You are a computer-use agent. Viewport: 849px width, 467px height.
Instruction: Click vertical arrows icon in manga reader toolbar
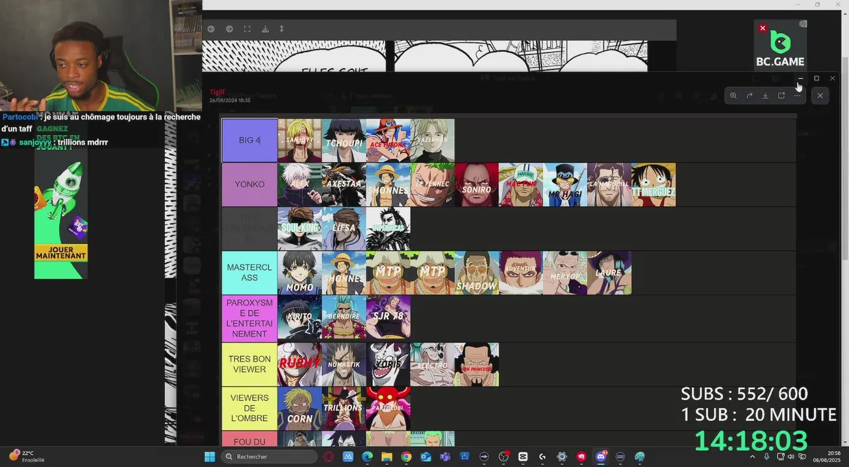click(281, 29)
